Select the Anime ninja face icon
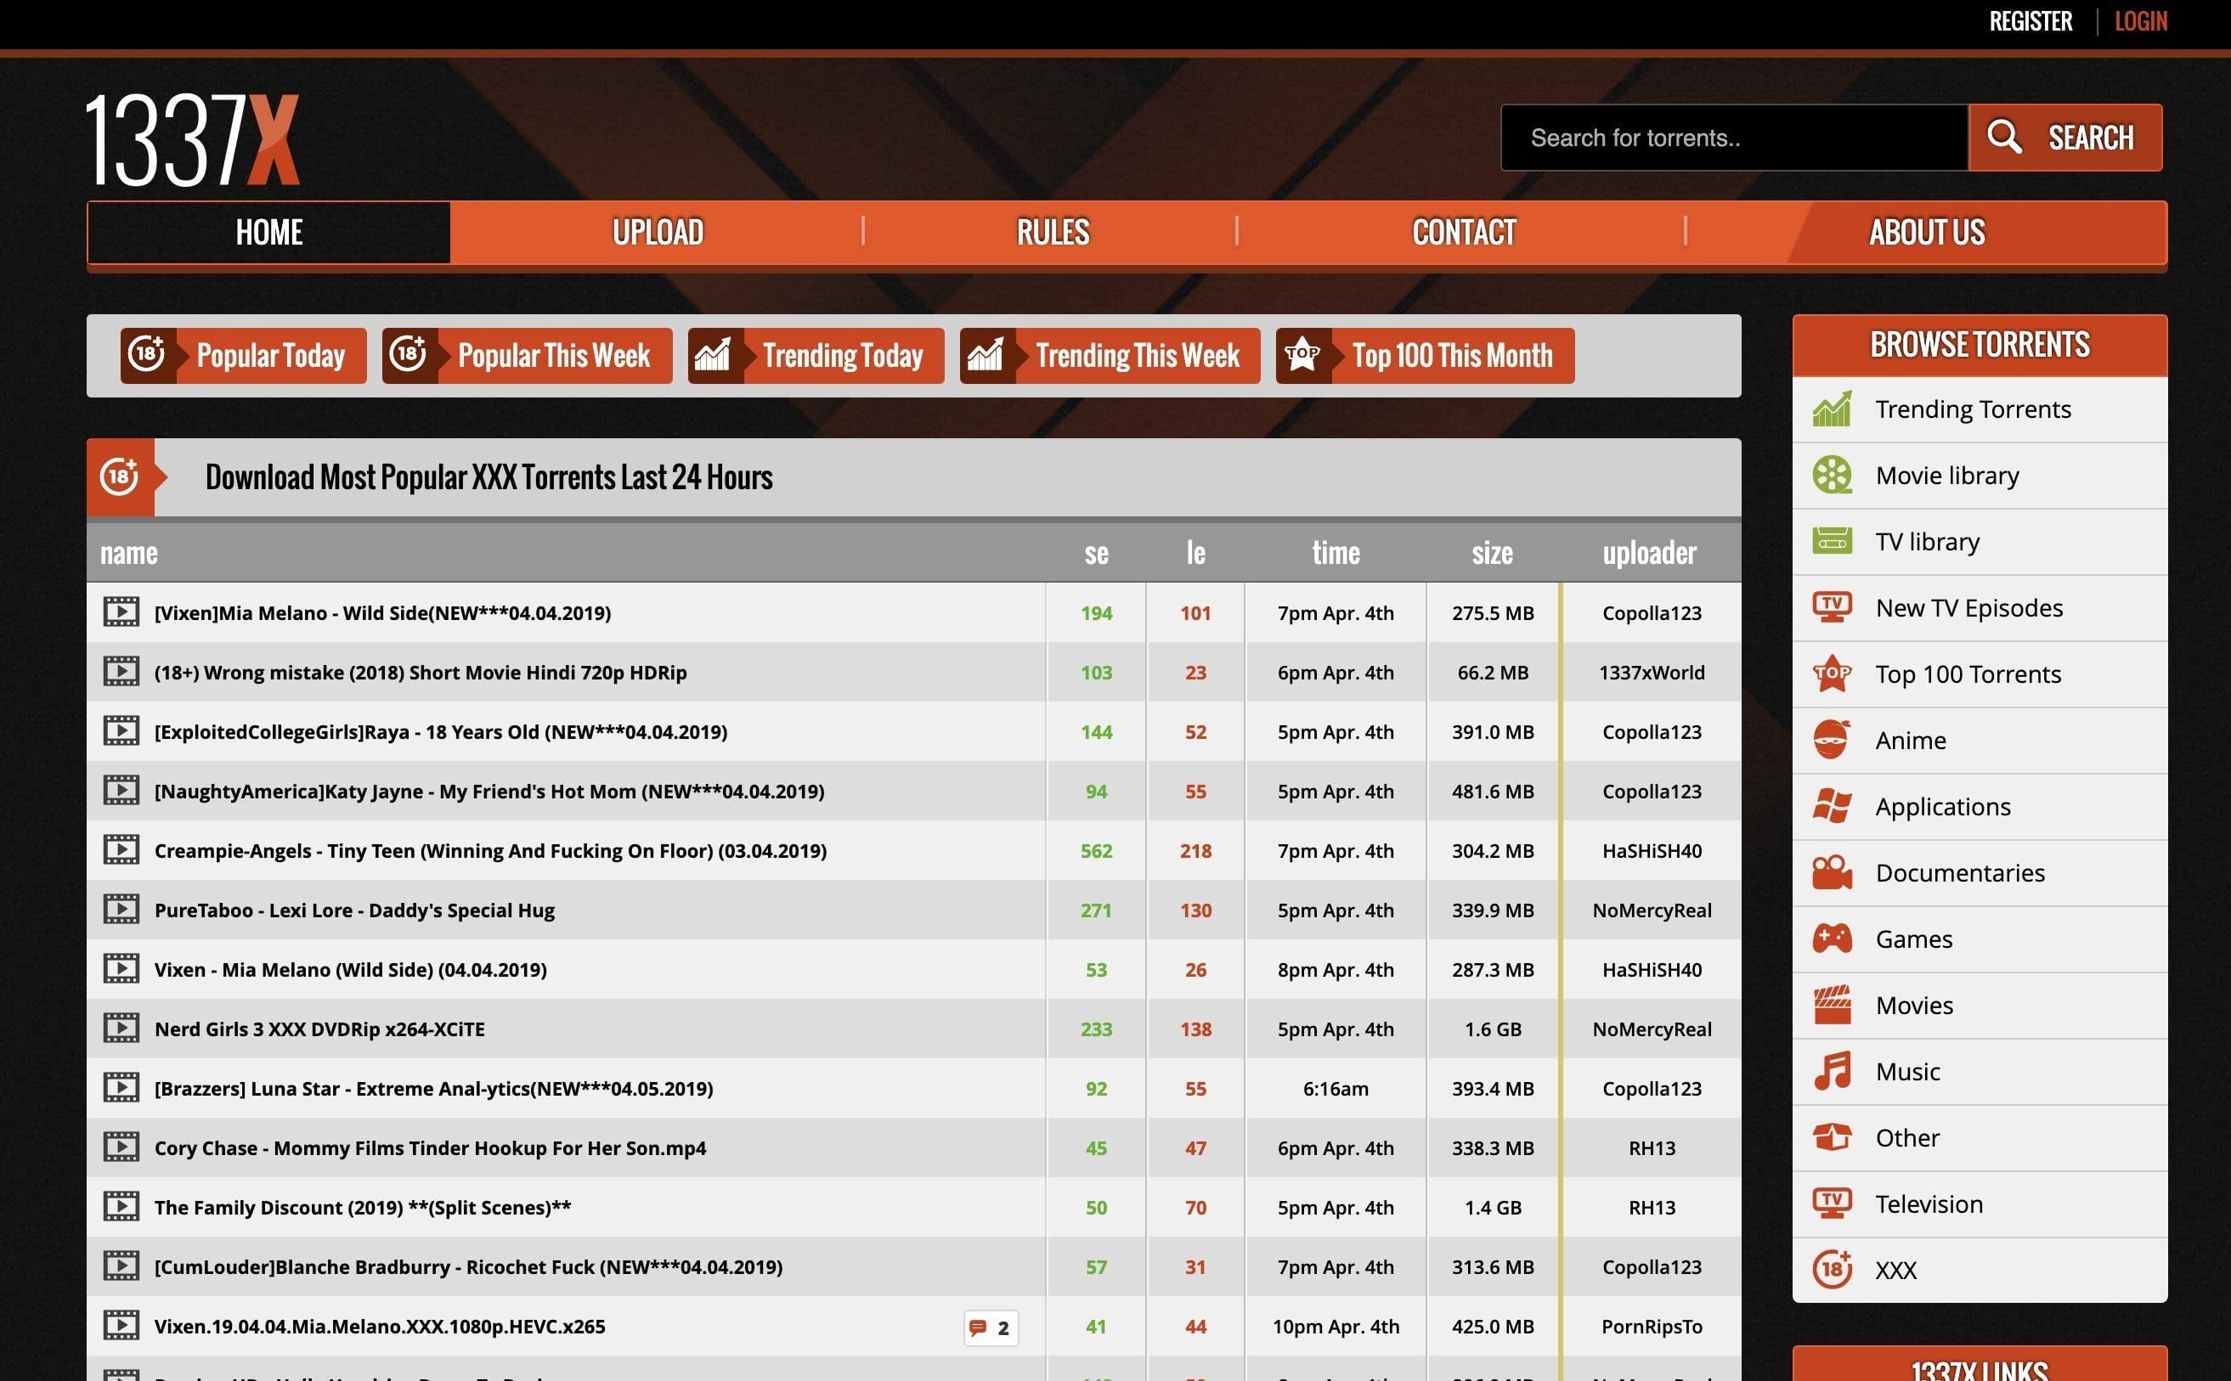Image resolution: width=2231 pixels, height=1381 pixels. pyautogui.click(x=1832, y=740)
